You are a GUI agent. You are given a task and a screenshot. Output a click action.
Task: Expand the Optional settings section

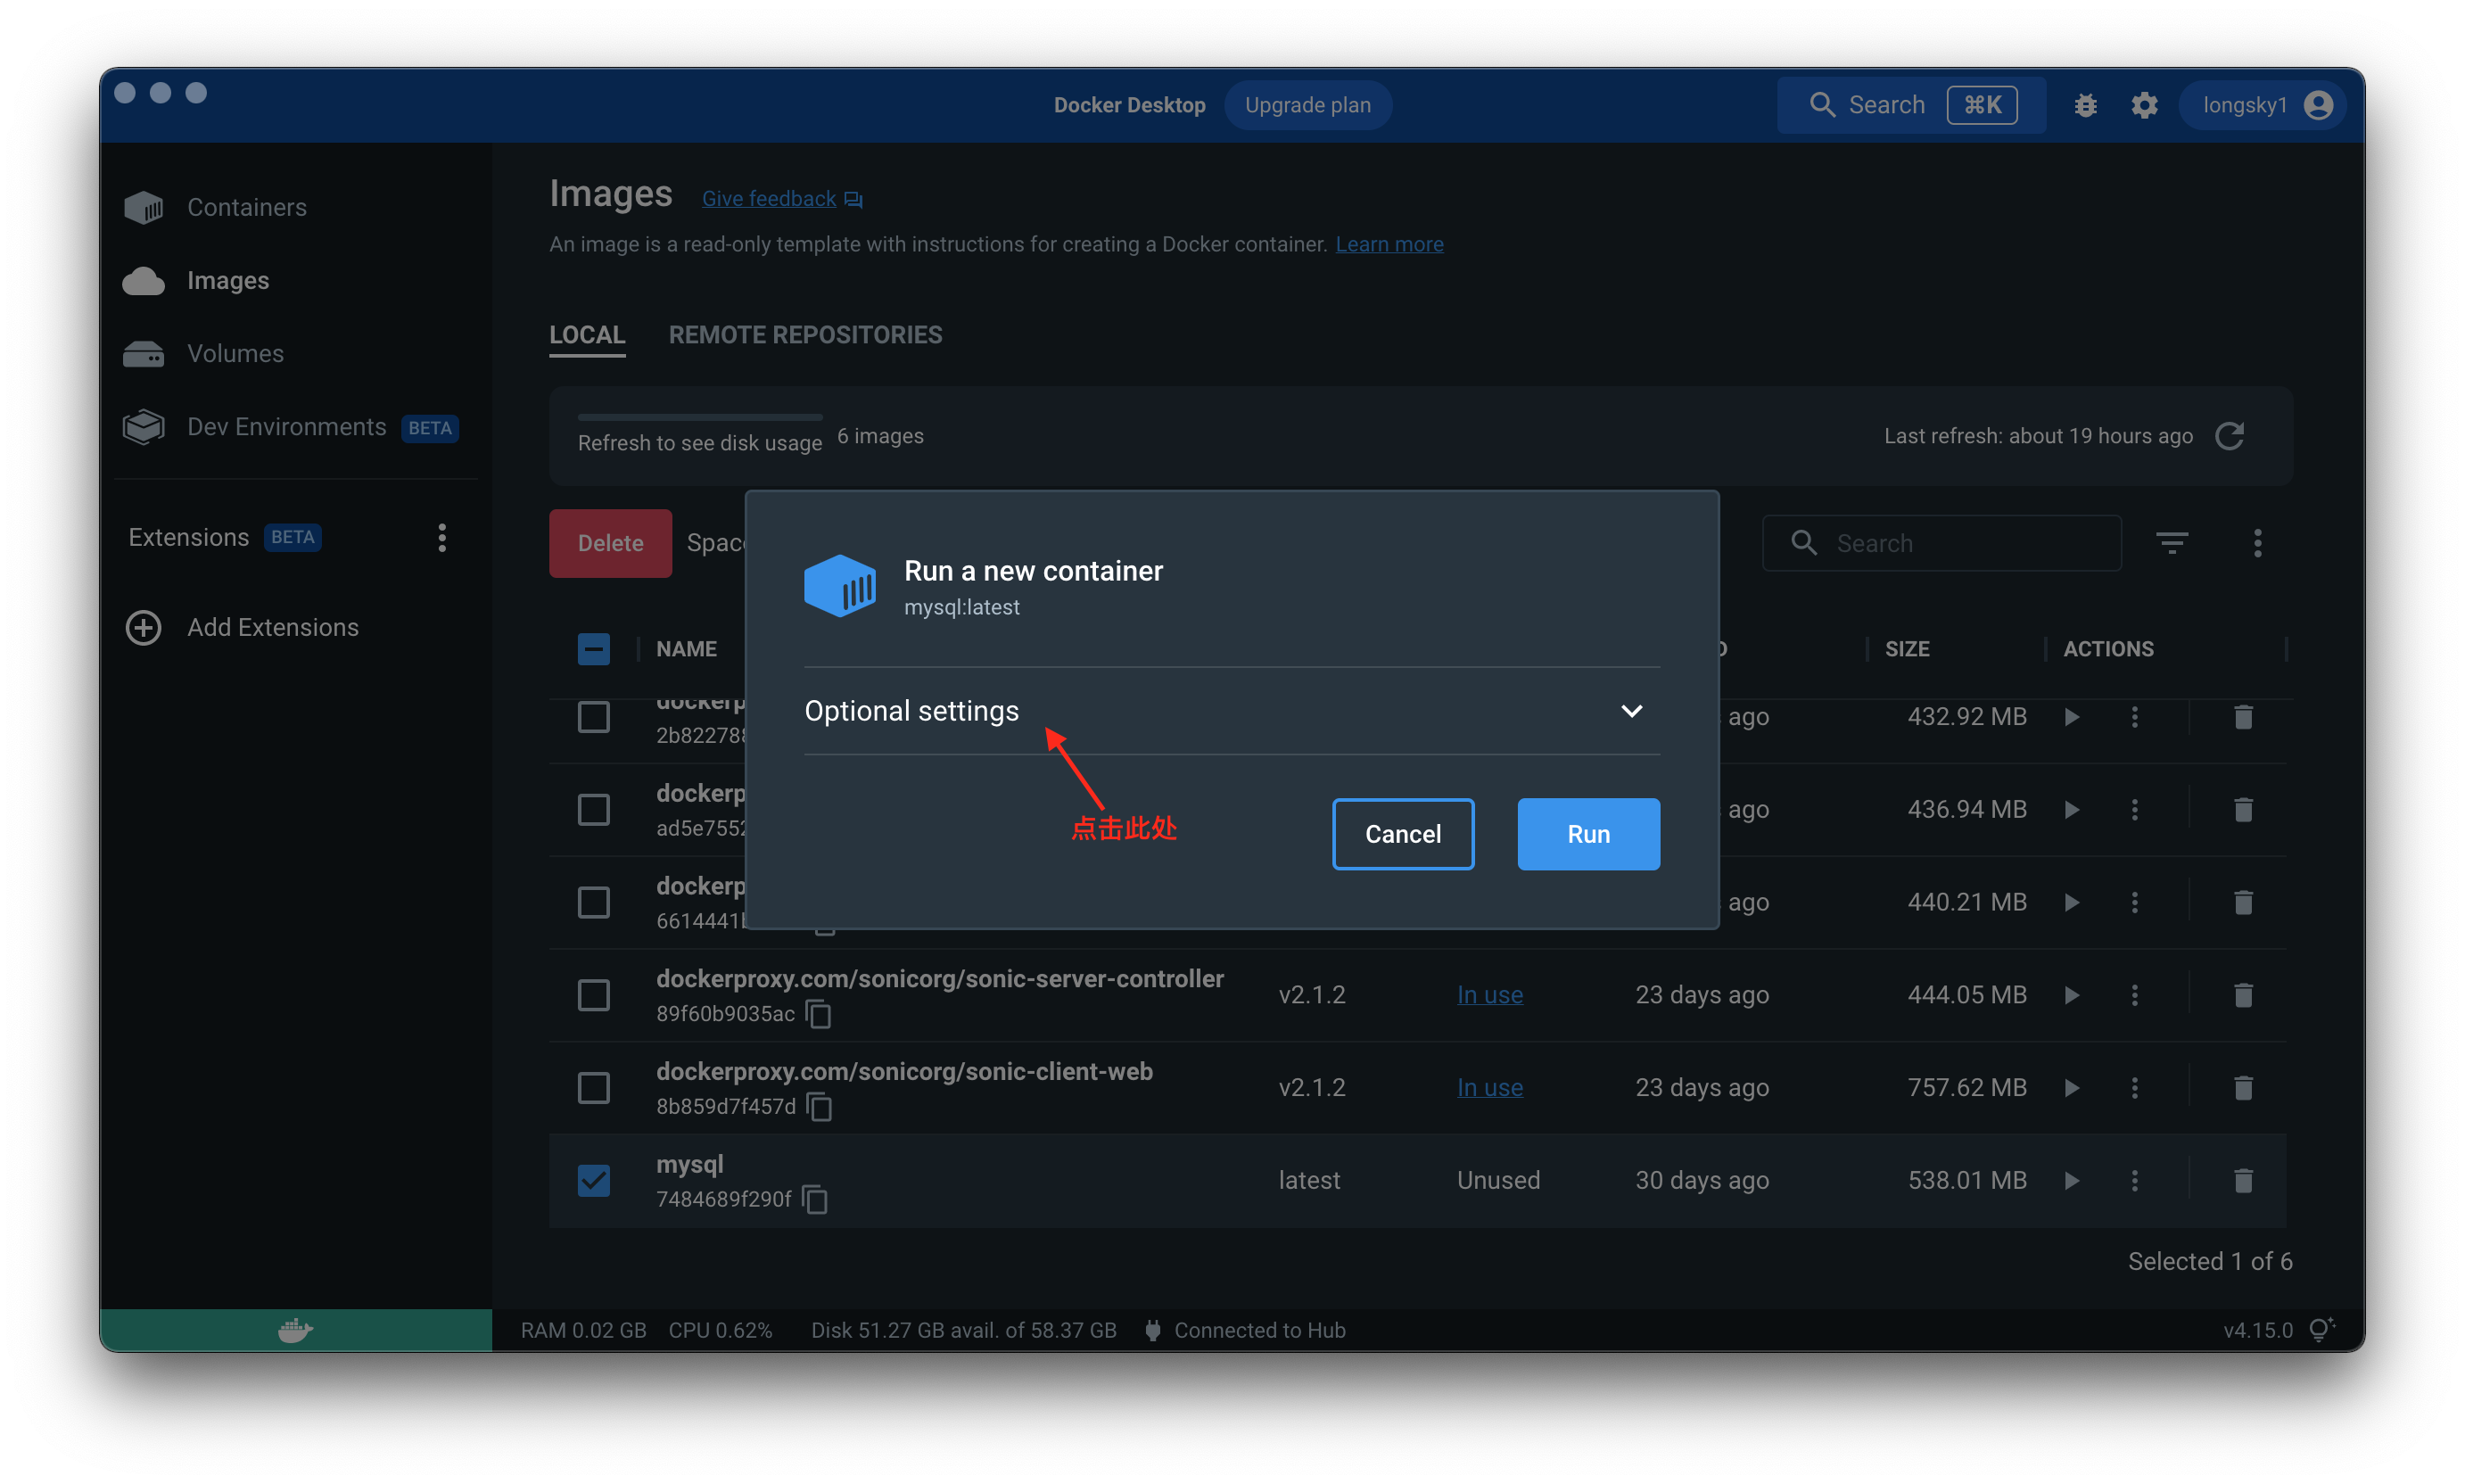(x=1231, y=711)
